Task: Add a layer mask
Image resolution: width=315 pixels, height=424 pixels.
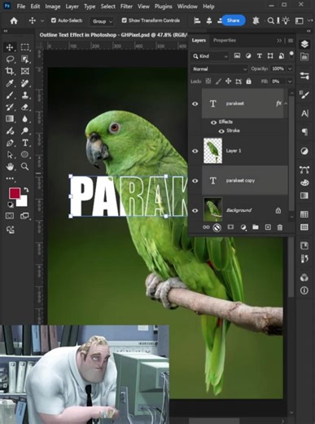Action: (230, 227)
